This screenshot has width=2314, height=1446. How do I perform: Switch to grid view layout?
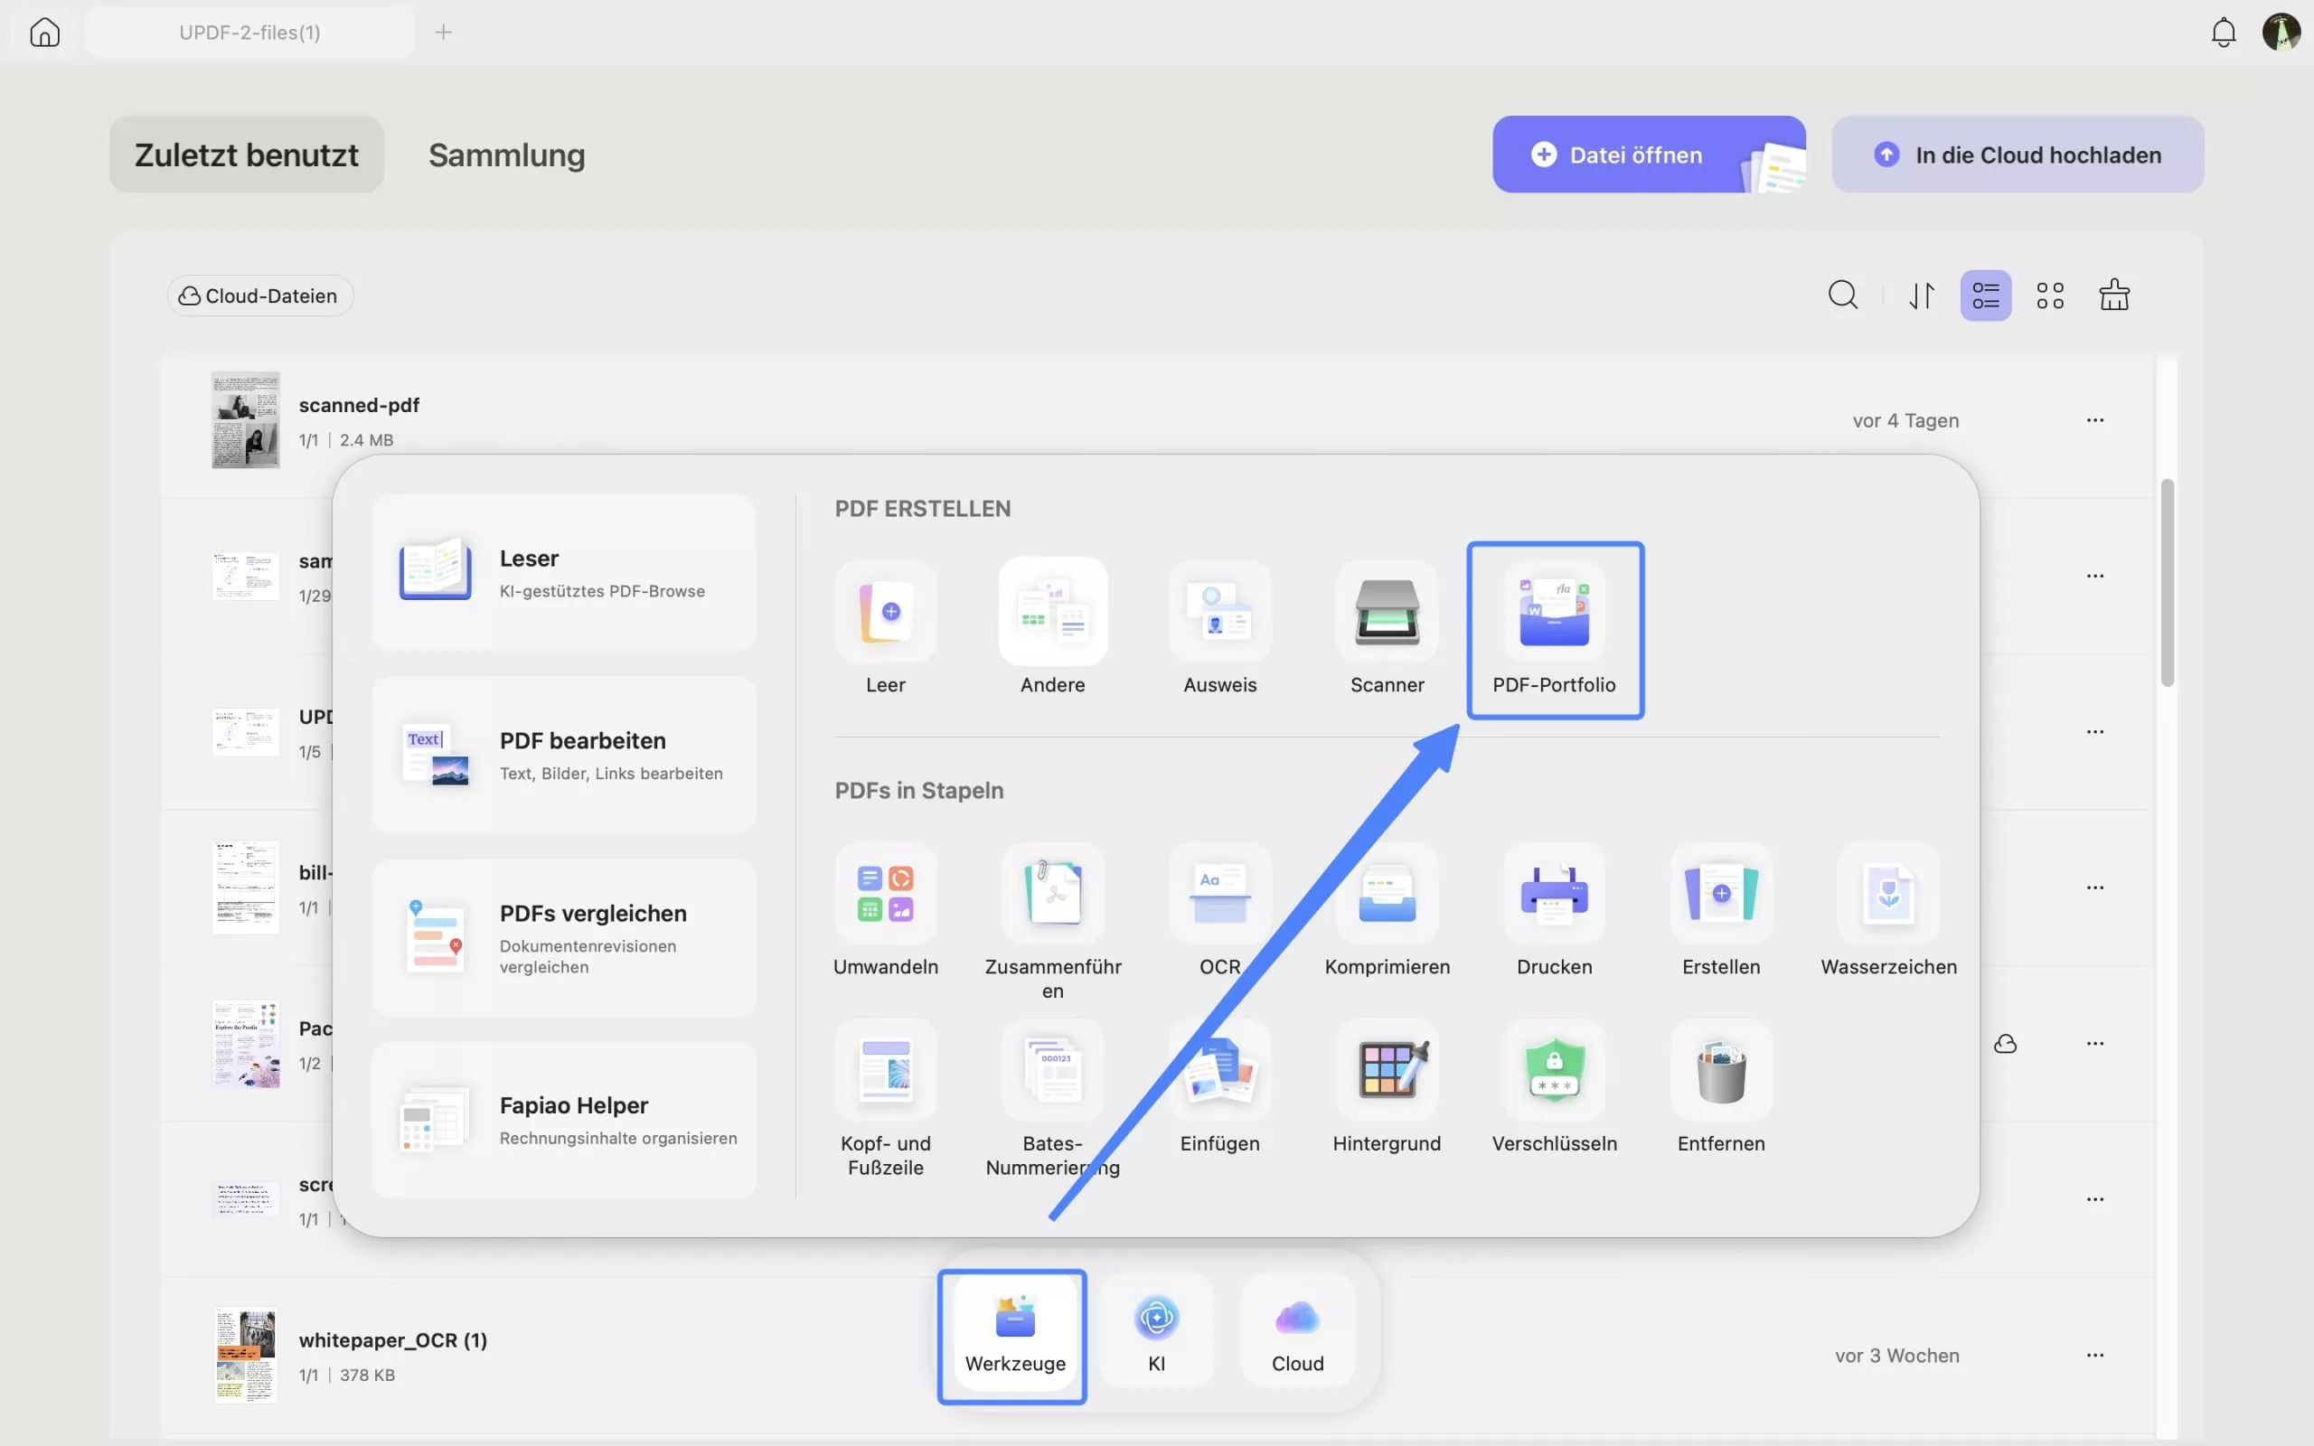2049,296
